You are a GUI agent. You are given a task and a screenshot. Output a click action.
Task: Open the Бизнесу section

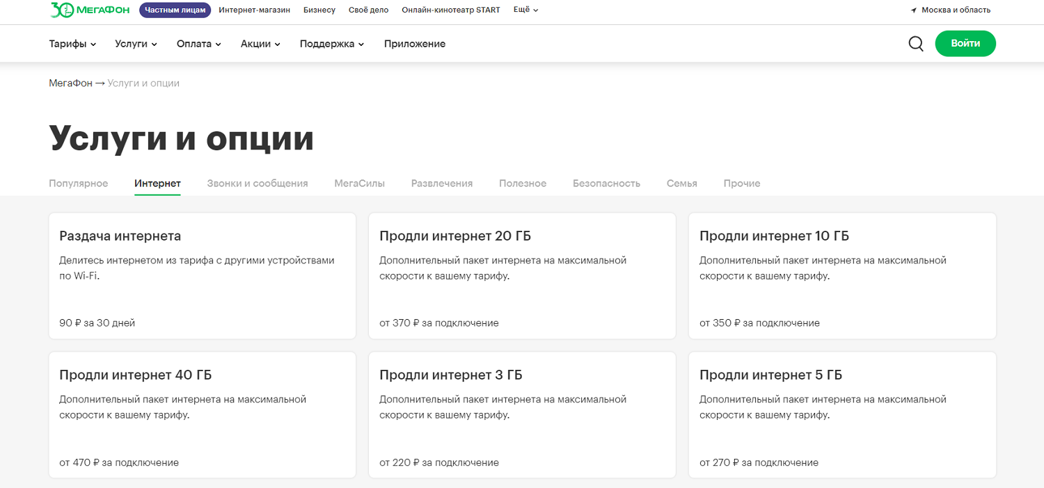click(x=319, y=10)
